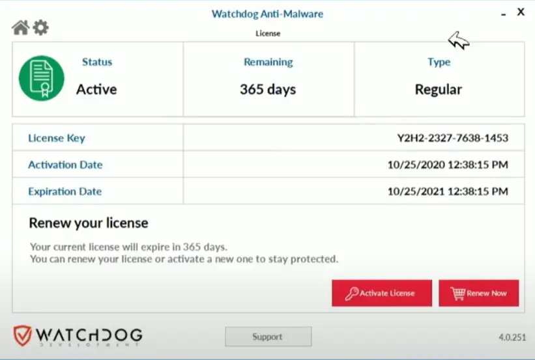Viewport: 535px width, 360px height.
Task: Click the key icon on Activate License
Action: point(352,294)
